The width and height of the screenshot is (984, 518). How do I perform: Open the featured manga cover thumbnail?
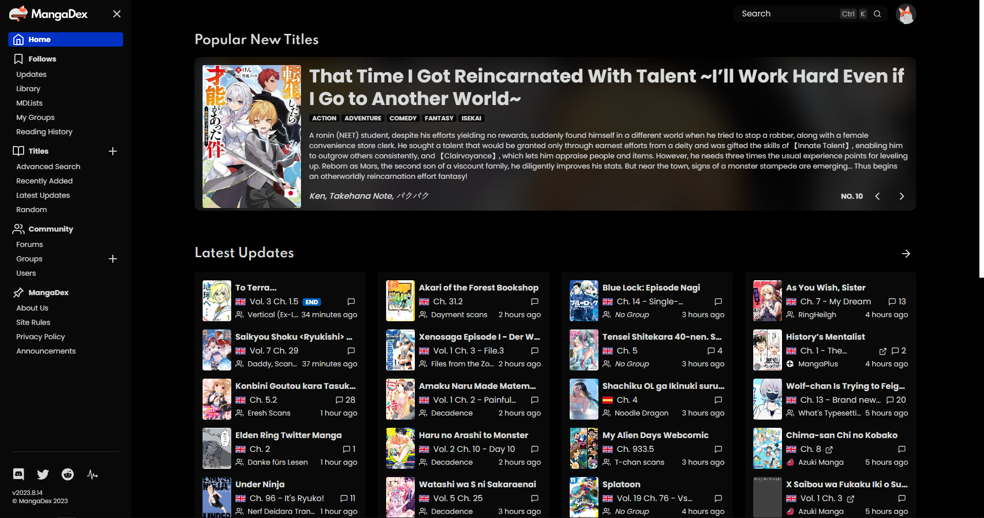(x=252, y=136)
